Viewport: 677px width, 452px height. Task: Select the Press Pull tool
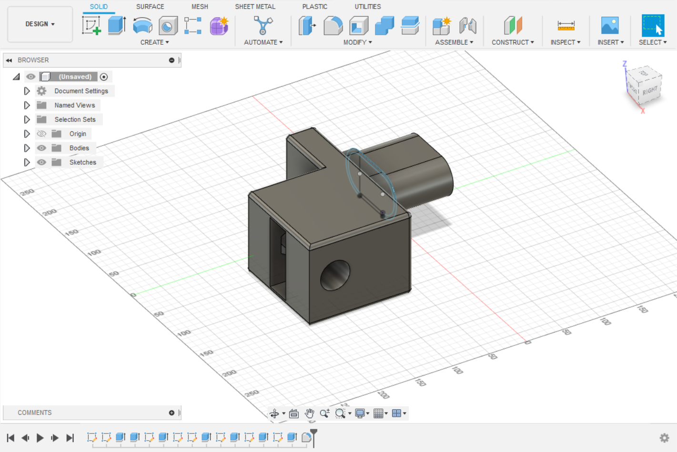[x=307, y=26]
